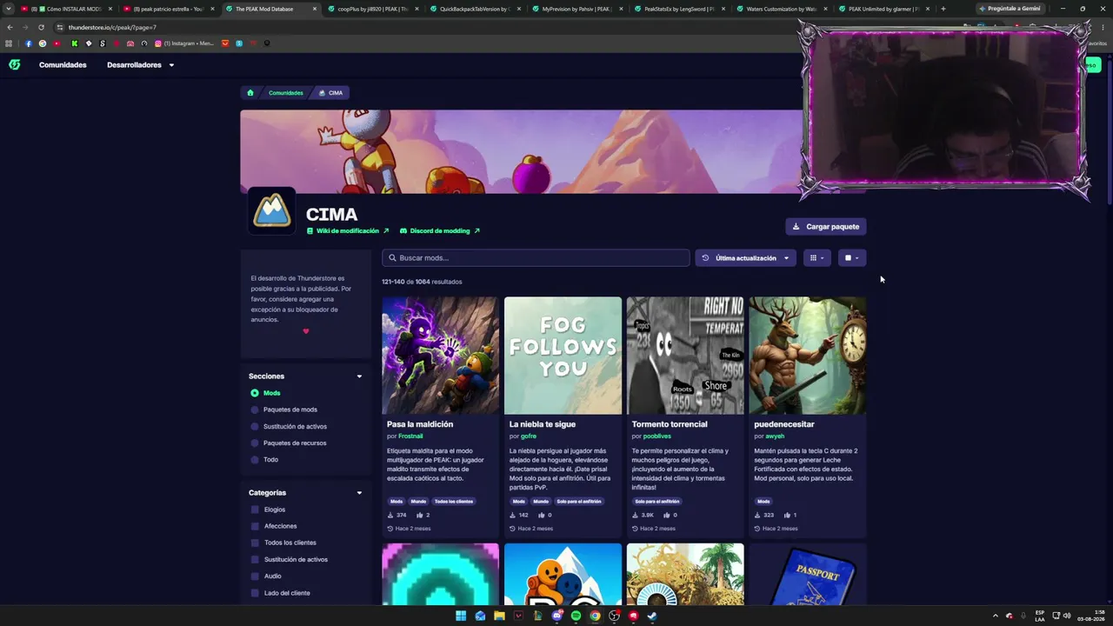Open the Desarrolladores dropdown menu
Screen dimensions: 1113x626
pyautogui.click(x=140, y=65)
